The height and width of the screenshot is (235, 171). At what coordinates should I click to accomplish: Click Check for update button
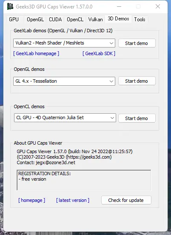tap(126, 200)
